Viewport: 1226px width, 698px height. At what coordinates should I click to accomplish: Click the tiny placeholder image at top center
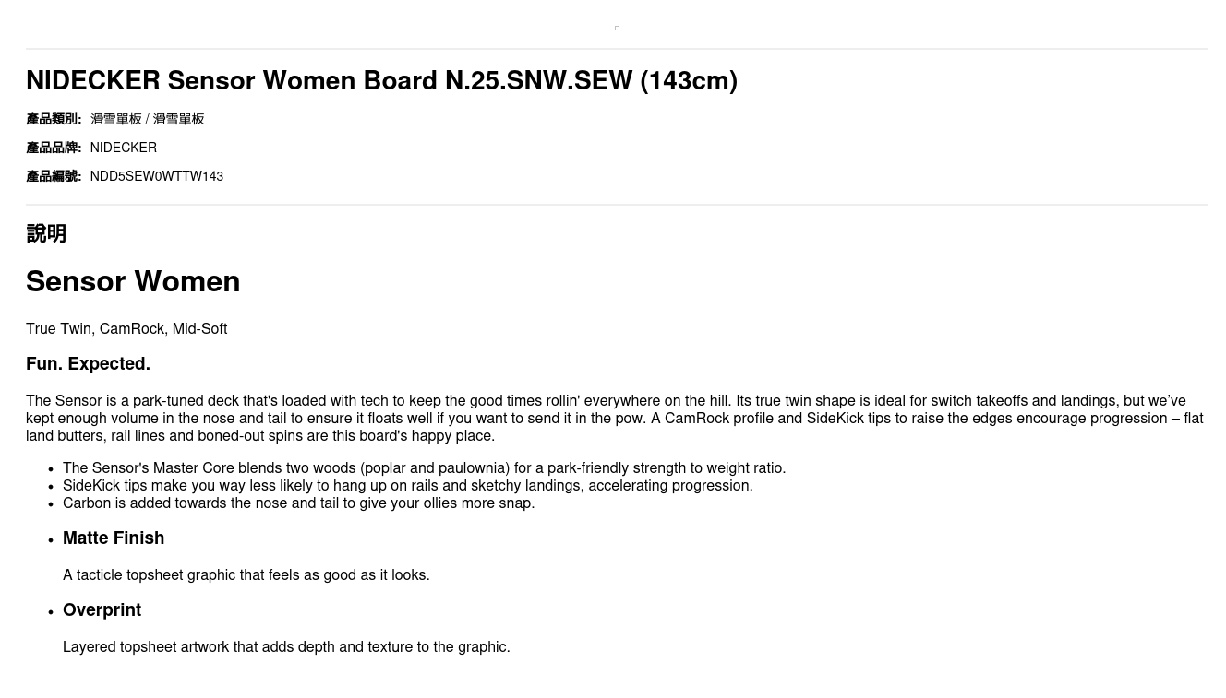(617, 29)
